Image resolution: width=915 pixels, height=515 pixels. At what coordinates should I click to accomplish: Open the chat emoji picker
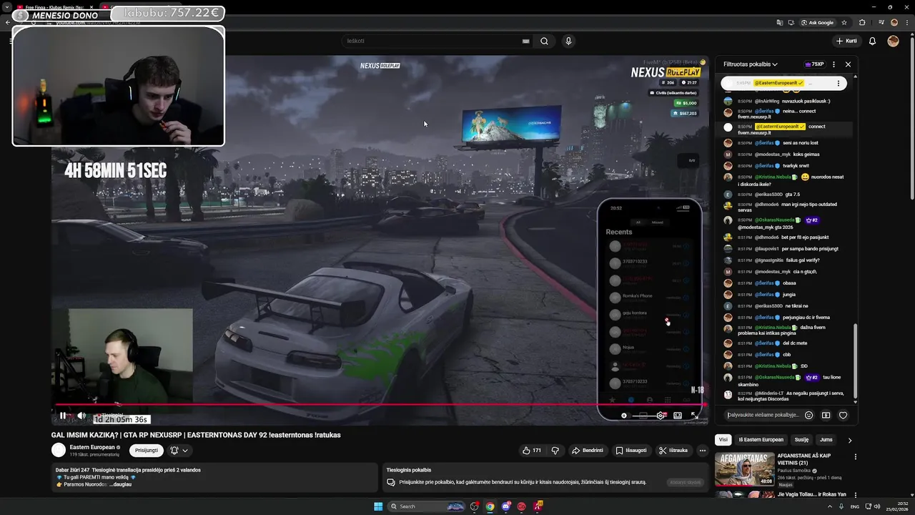pyautogui.click(x=808, y=415)
